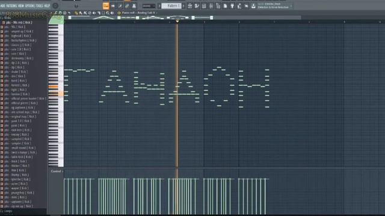Click the first velocity bar in Control lane
The image size is (385, 216).
point(64,196)
